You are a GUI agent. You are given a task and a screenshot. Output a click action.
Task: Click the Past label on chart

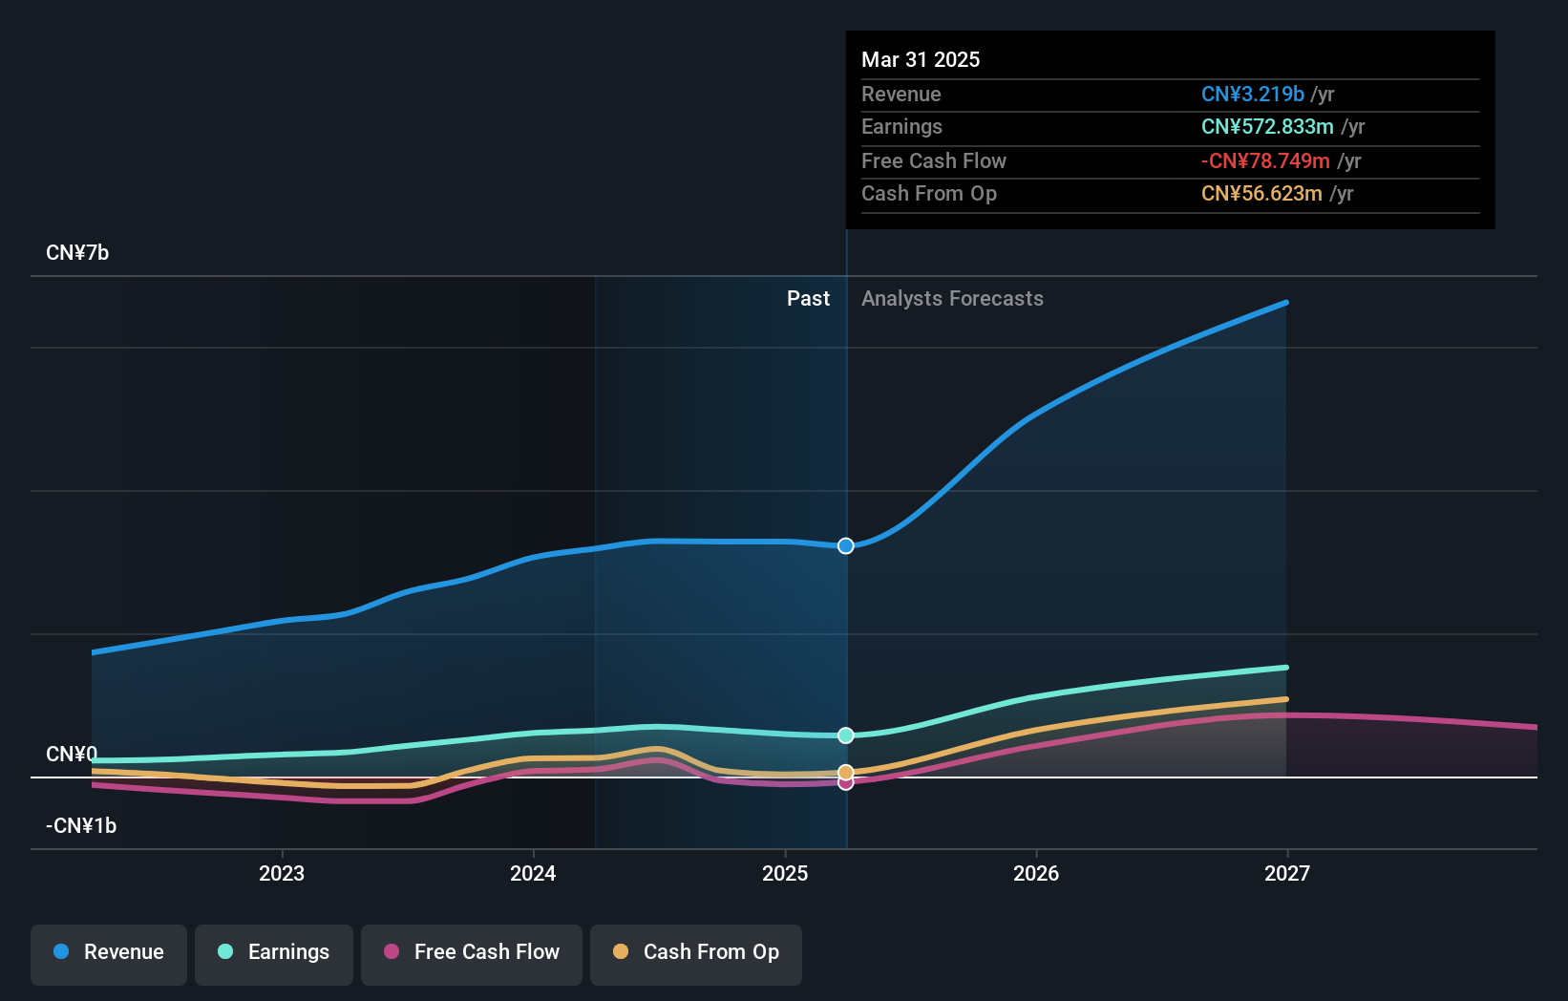click(808, 299)
